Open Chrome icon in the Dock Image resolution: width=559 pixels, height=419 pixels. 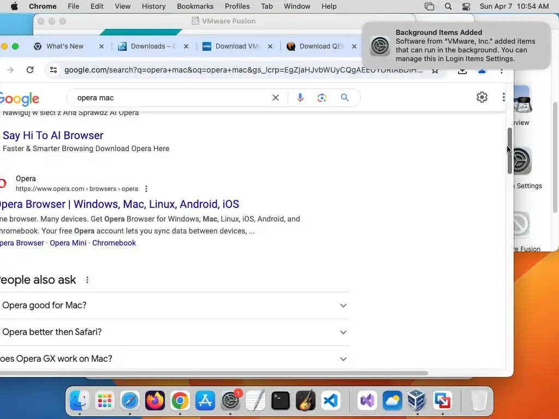(x=180, y=400)
